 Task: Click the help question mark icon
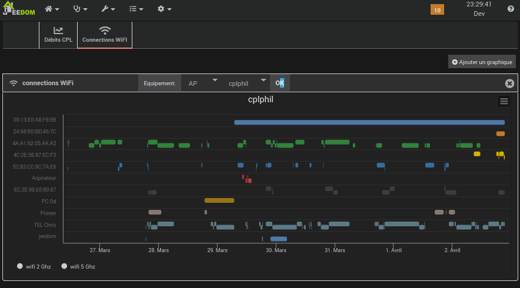click(511, 9)
